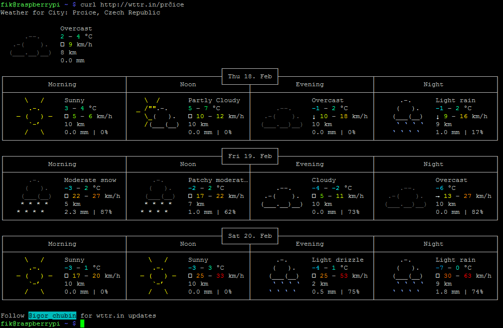Click the 'Moderate snow' label on Friday morning
The image size is (503, 328).
tap(90, 180)
